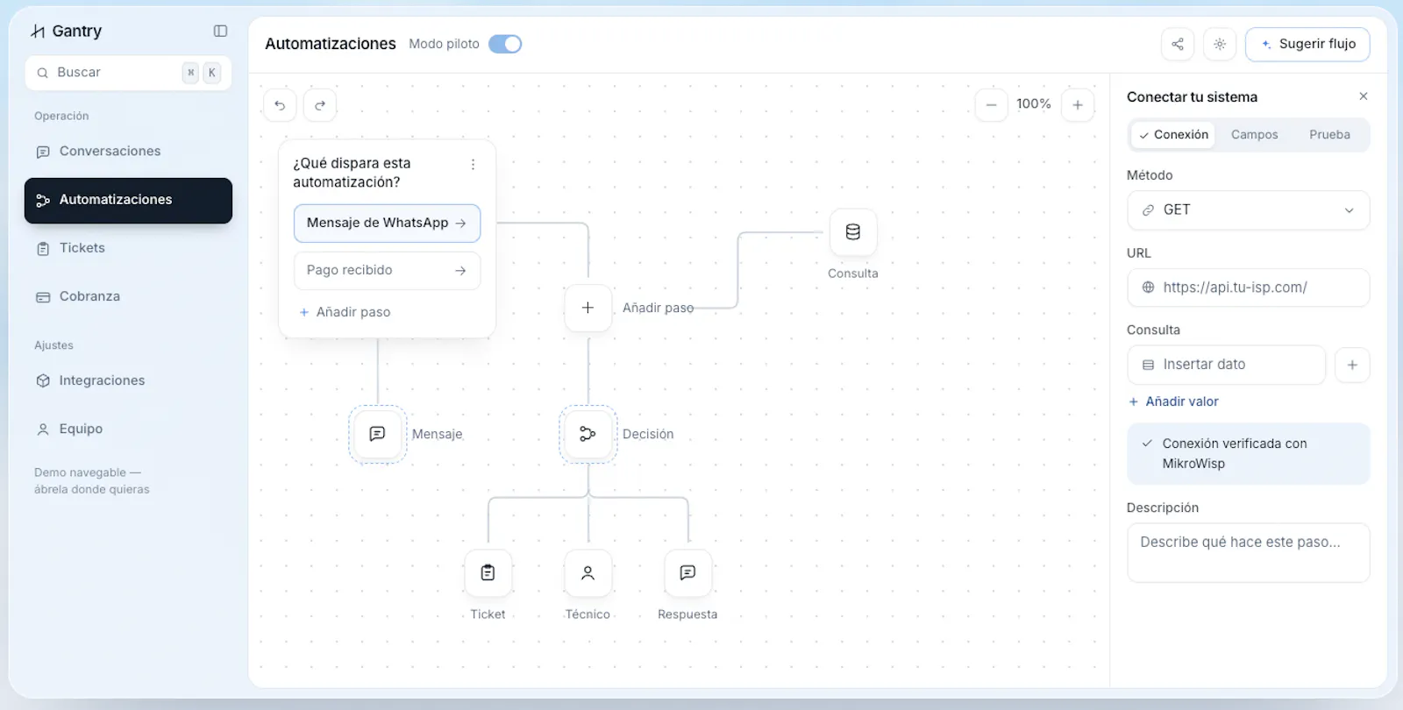Choose the Pago recibido trigger
1403x710 pixels.
point(387,271)
